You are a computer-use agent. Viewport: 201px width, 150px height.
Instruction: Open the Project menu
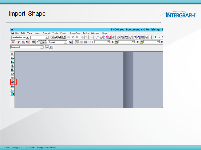tap(64, 33)
